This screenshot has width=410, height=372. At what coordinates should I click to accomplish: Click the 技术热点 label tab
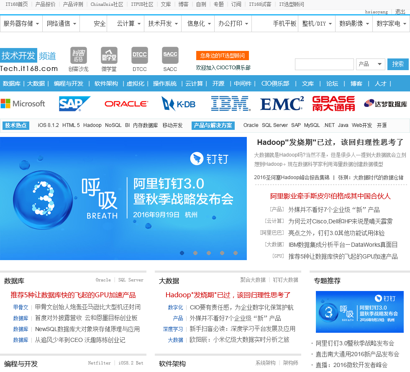coord(16,125)
